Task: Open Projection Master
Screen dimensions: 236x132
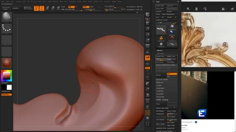Action: tap(7, 8)
